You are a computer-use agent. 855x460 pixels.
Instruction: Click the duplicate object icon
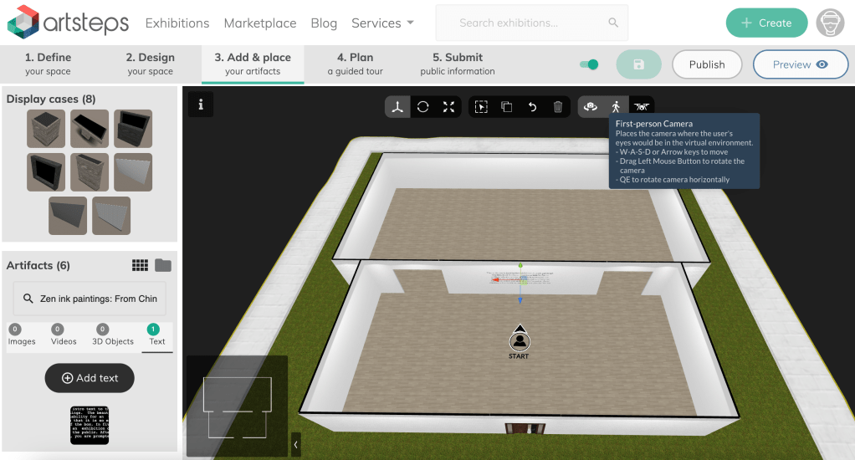point(507,107)
